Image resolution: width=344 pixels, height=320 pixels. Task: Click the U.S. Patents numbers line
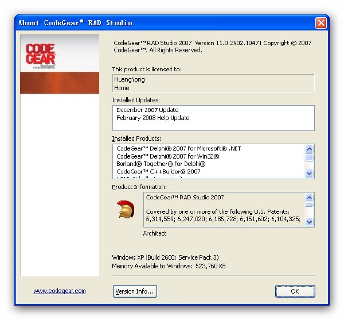coord(223,219)
